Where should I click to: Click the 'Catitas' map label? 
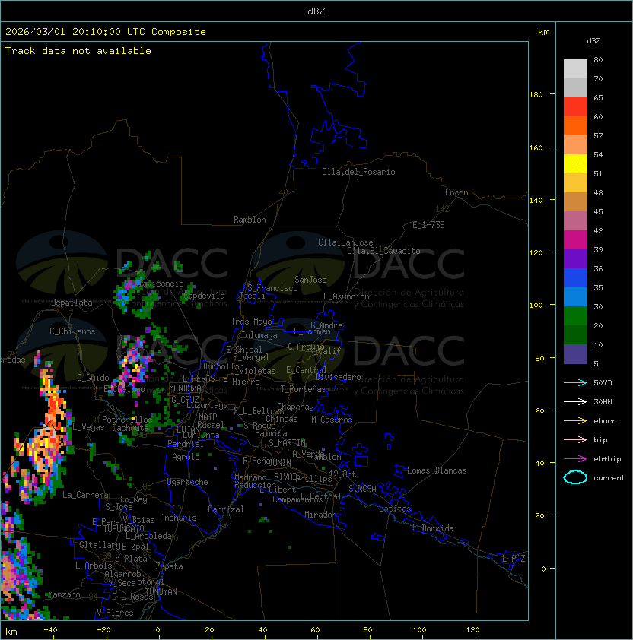(395, 509)
